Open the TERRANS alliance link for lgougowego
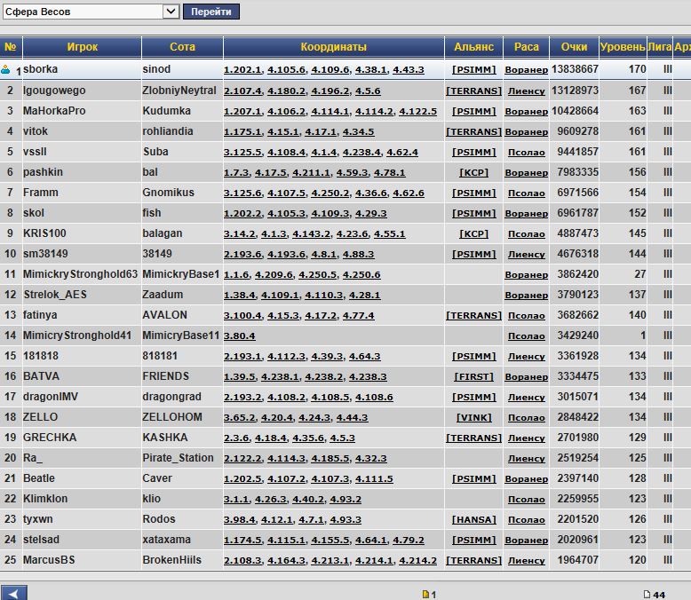The height and width of the screenshot is (600, 691). pyautogui.click(x=473, y=91)
